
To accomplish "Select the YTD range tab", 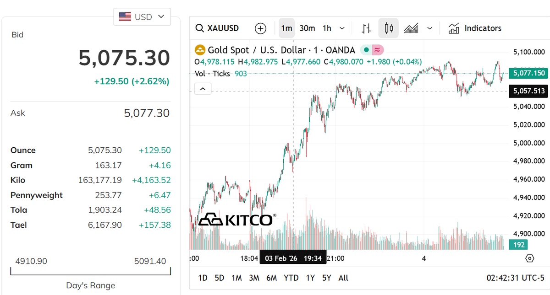I will [291, 278].
